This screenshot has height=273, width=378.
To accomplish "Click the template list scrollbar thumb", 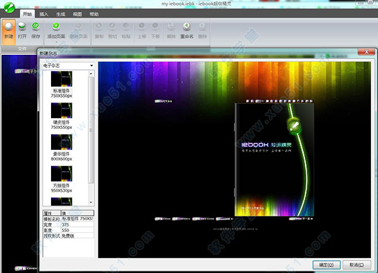I will (91, 130).
